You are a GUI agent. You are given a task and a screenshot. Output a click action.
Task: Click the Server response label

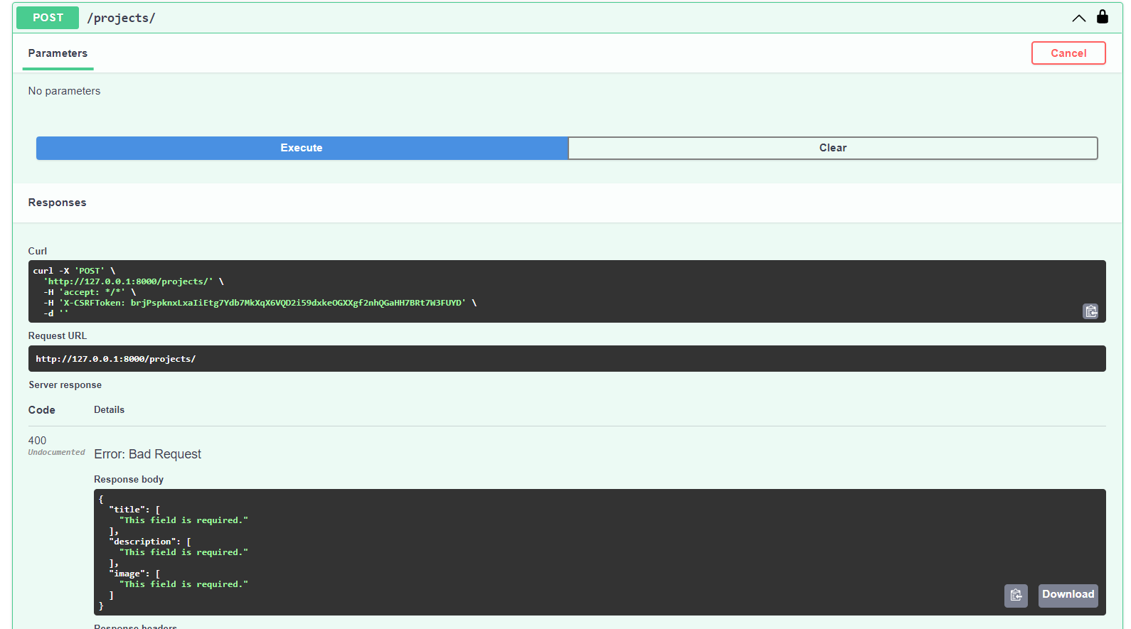pos(65,385)
